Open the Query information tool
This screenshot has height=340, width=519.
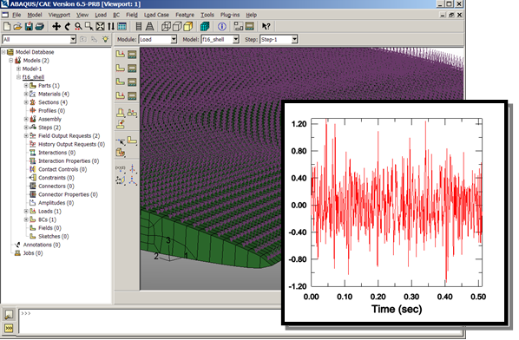(x=222, y=26)
